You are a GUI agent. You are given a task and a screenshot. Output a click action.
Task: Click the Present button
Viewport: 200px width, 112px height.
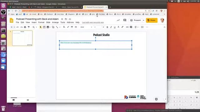click(136, 20)
